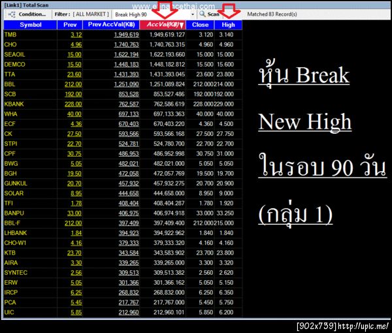
Task: Select the TFI symbol
Action: tap(8, 203)
